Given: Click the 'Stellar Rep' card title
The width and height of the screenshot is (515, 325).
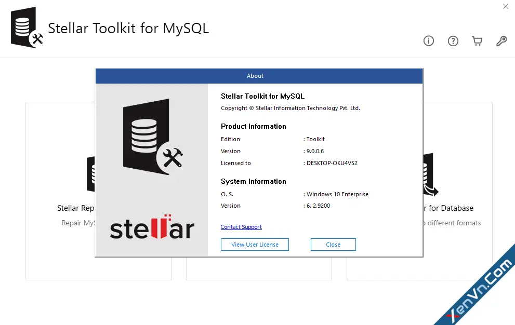Looking at the screenshot, I should 76,208.
